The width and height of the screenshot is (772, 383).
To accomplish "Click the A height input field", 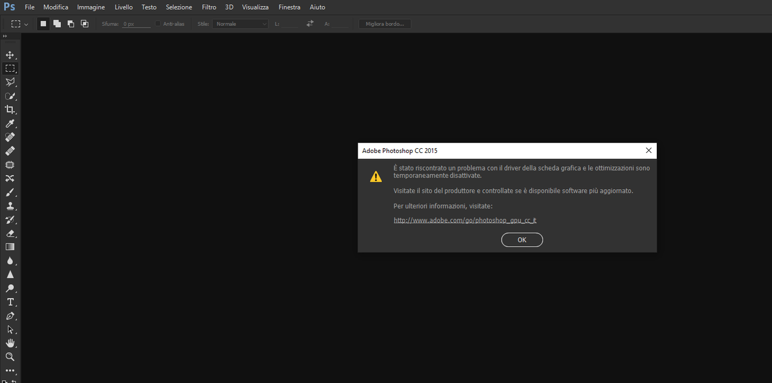I will 340,23.
